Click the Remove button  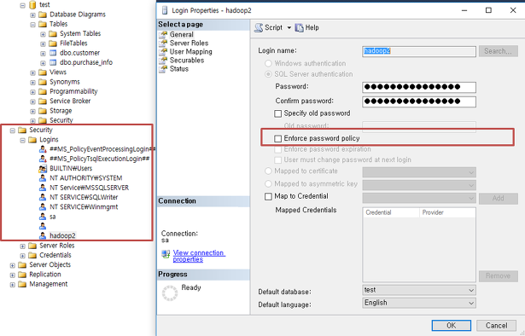(499, 276)
